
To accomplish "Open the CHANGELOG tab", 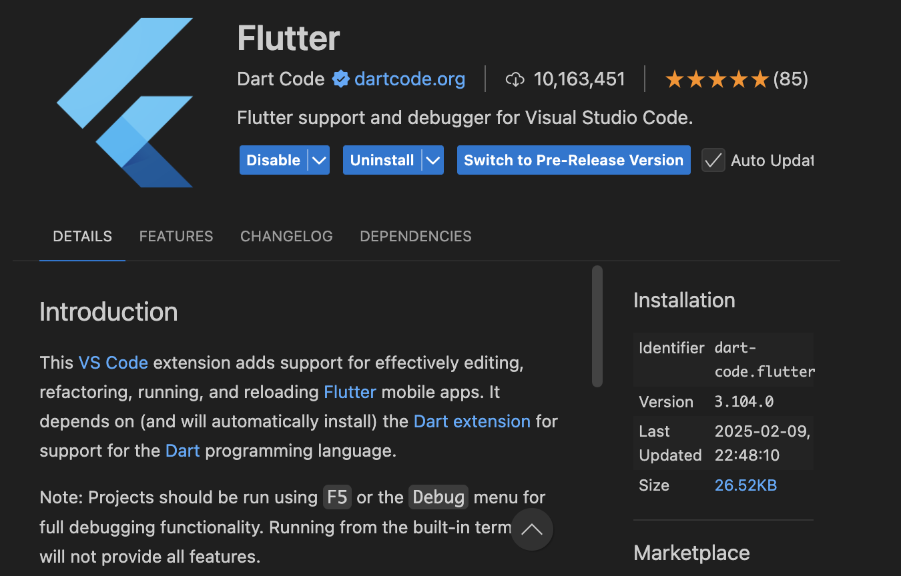I will click(286, 237).
